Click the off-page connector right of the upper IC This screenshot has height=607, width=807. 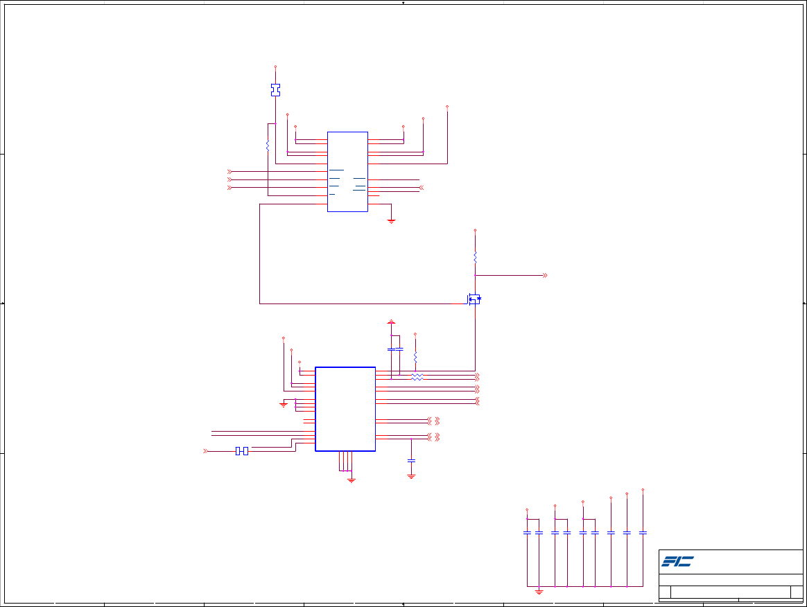(x=422, y=188)
